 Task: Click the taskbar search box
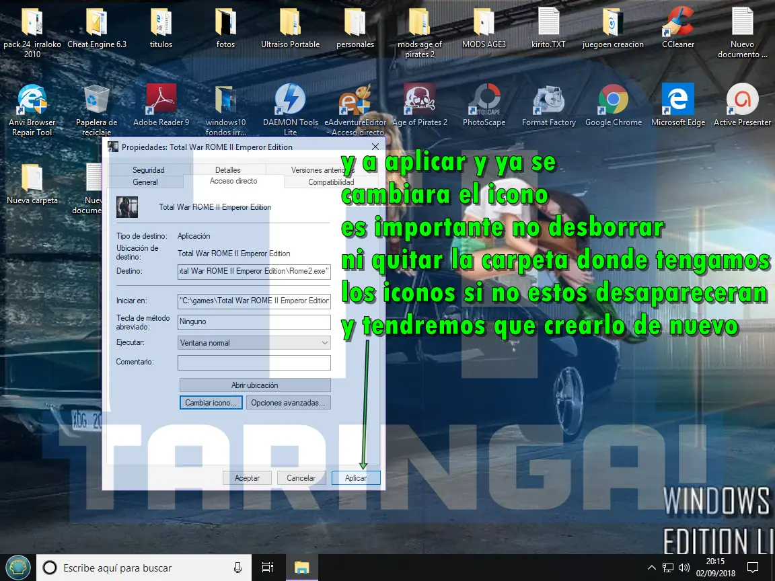pos(144,568)
